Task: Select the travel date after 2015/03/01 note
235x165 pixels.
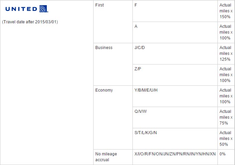Action: (30, 22)
